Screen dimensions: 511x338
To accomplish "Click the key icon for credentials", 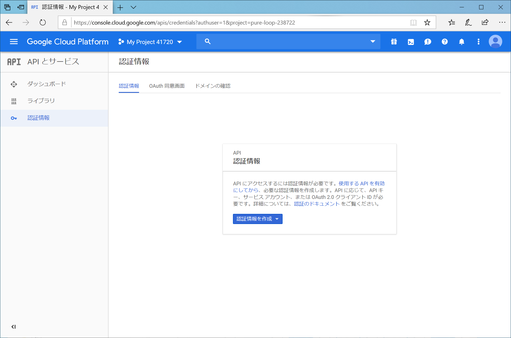I will click(x=14, y=118).
